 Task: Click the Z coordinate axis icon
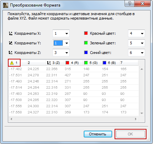click(x=11, y=53)
